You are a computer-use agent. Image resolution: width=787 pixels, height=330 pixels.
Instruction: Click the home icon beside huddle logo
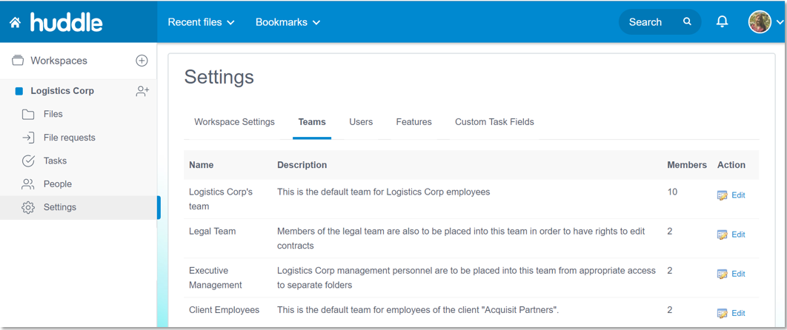(15, 22)
